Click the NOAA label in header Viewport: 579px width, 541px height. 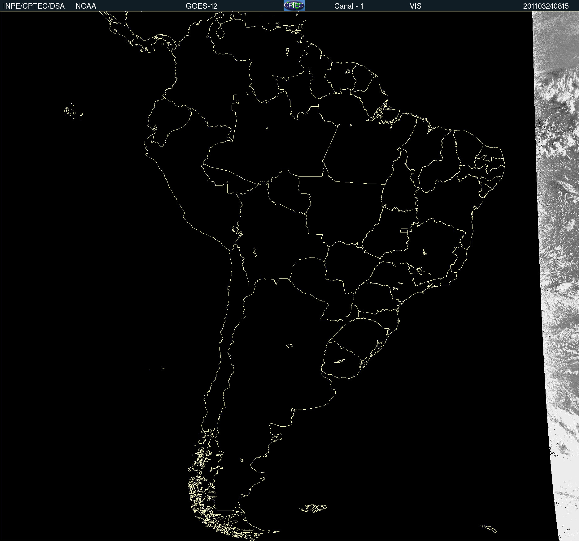[86, 6]
